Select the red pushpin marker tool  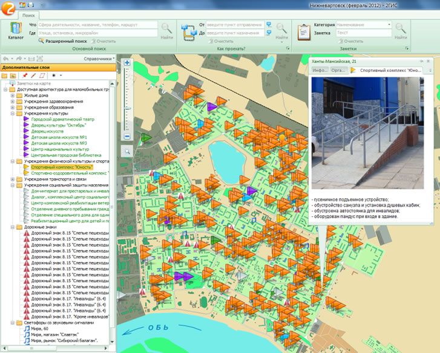click(x=25, y=76)
